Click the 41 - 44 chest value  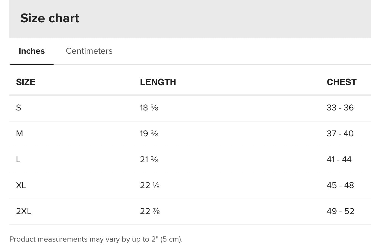(x=339, y=159)
